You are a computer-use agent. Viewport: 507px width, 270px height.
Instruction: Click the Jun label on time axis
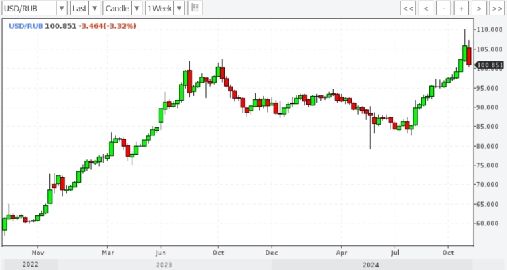(x=161, y=253)
